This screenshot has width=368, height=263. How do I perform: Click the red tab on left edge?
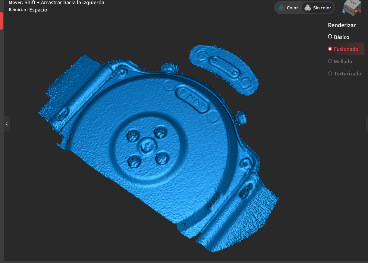point(2,21)
